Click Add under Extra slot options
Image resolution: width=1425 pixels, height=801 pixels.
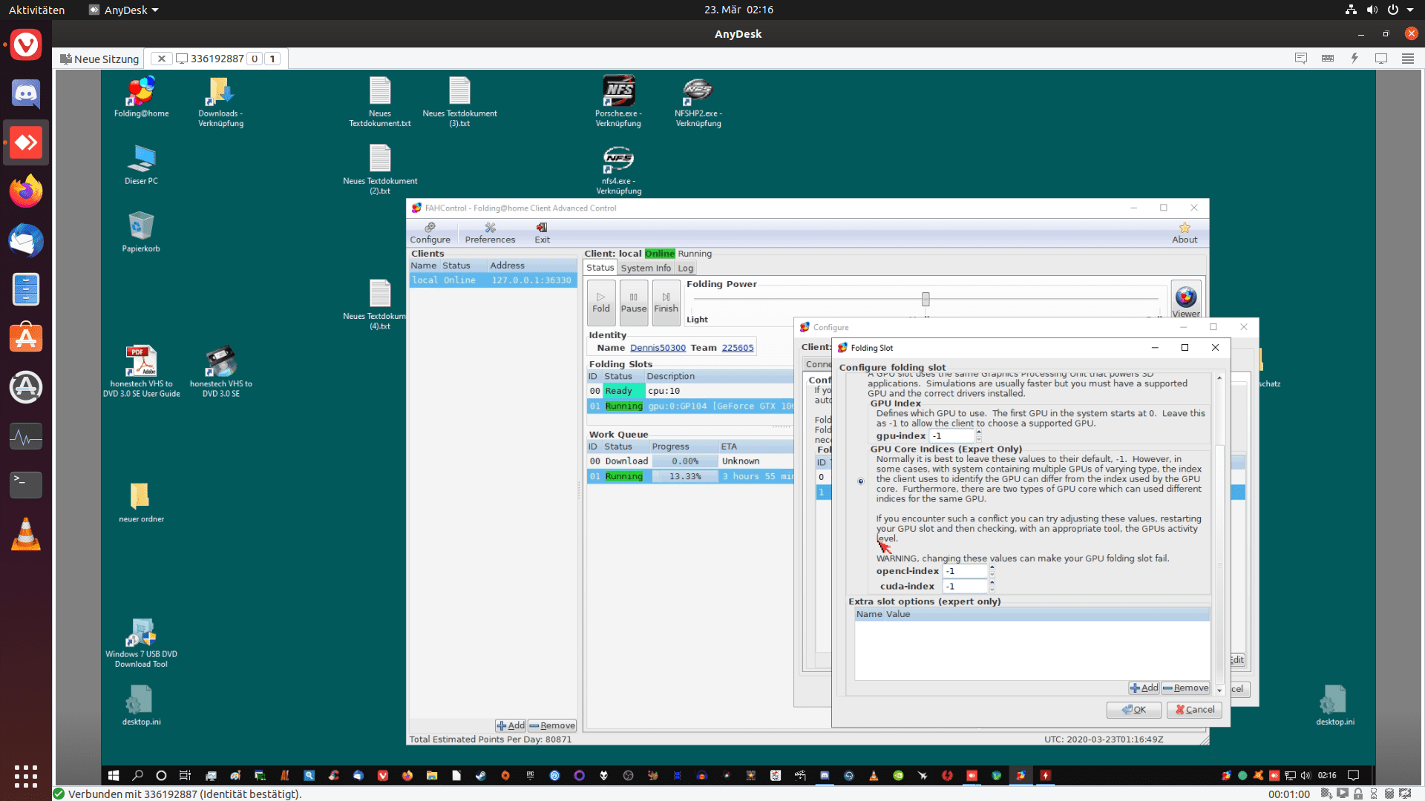pos(1144,688)
